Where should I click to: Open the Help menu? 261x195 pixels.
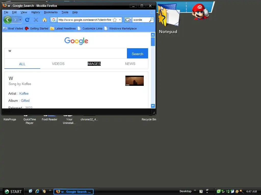tap(75, 12)
